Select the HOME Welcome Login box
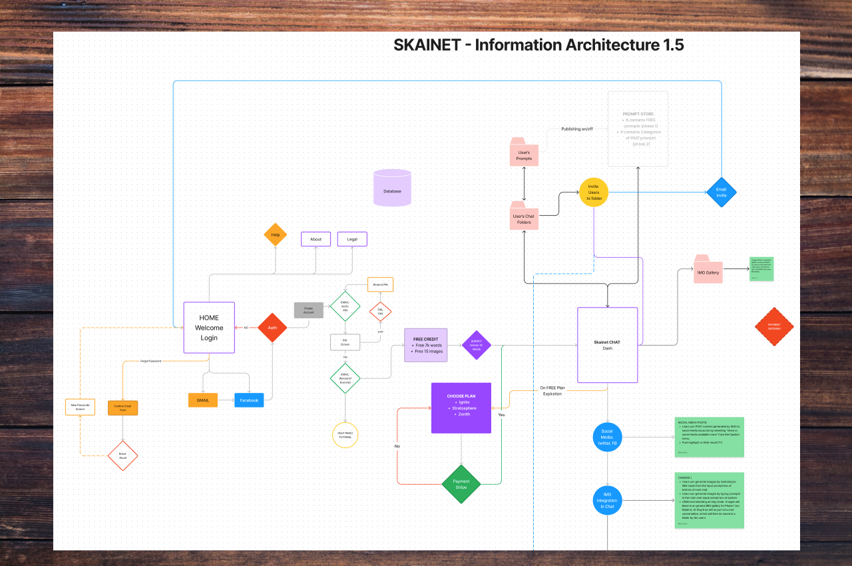The image size is (852, 566). (x=209, y=328)
